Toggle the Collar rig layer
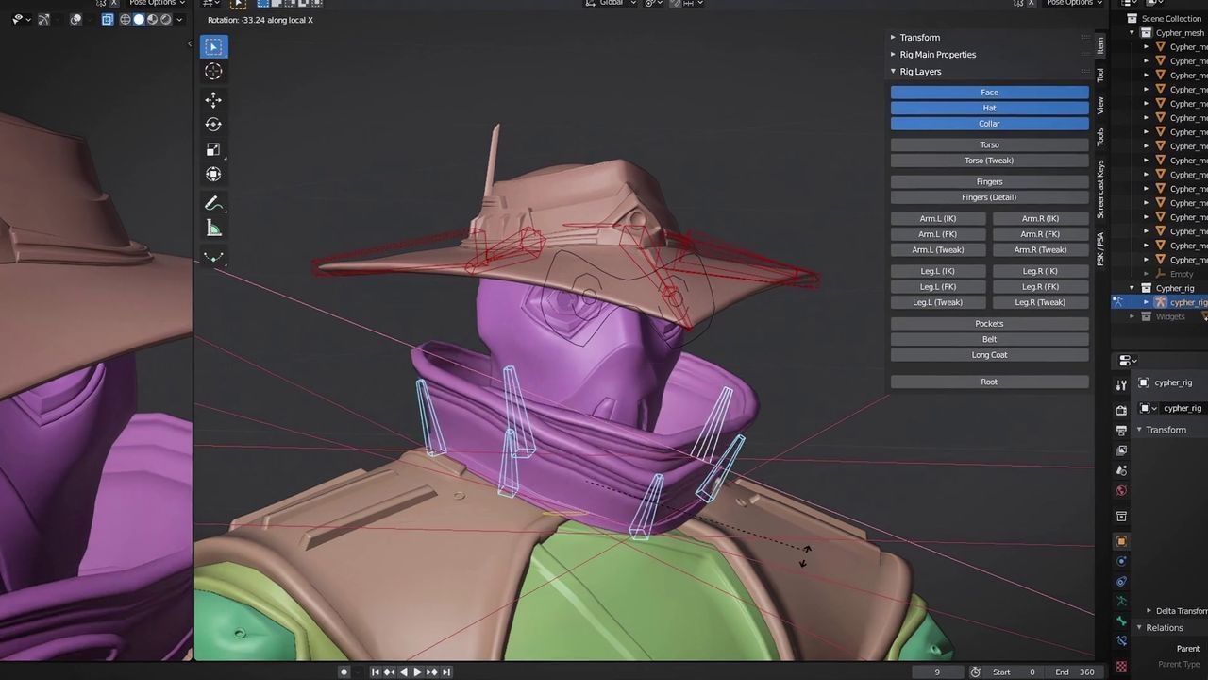Image resolution: width=1208 pixels, height=680 pixels. pos(989,124)
